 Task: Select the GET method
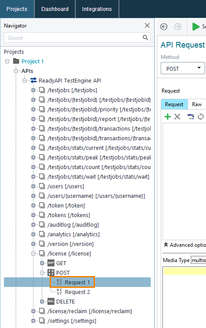click(61, 263)
